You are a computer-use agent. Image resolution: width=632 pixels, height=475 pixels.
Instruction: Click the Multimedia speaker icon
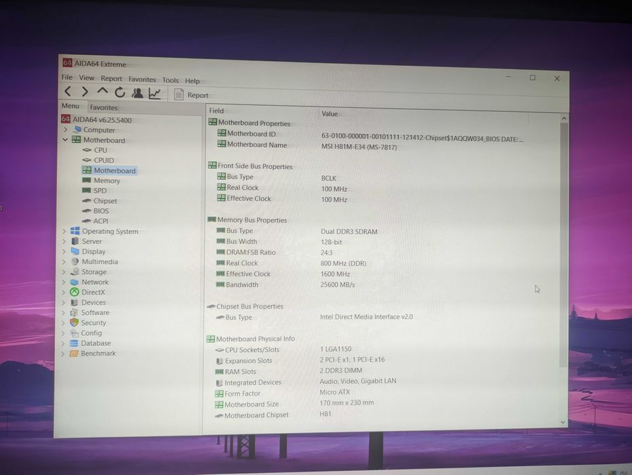tap(75, 261)
